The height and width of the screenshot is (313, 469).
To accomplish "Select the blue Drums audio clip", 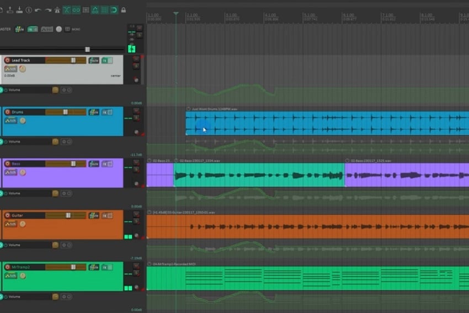I will (327, 123).
